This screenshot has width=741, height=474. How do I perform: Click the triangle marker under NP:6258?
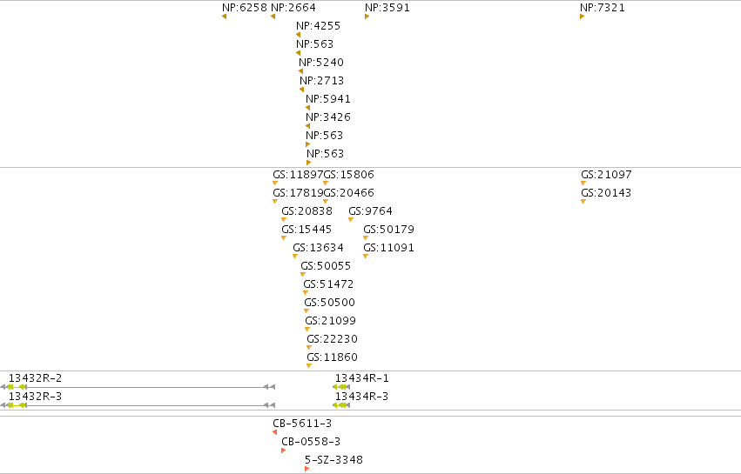point(224,17)
